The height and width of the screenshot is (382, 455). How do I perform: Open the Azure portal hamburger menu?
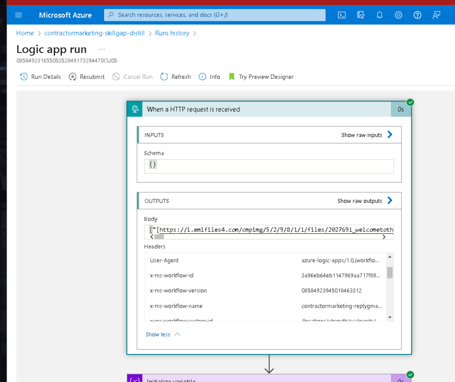click(x=18, y=15)
